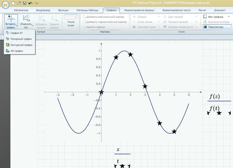Viewport: 233px width, 168px height.
Task: Toggle the Значения контура option
Action: click(217, 22)
